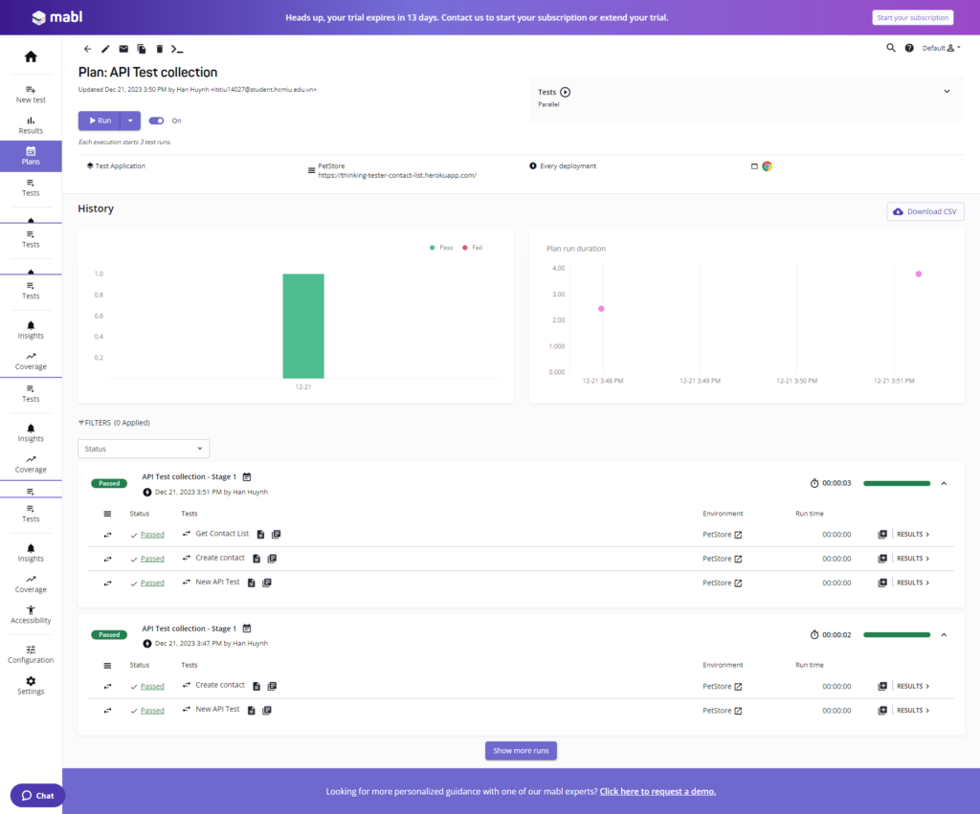
Task: Open the Run button dropdown arrow
Action: point(130,121)
